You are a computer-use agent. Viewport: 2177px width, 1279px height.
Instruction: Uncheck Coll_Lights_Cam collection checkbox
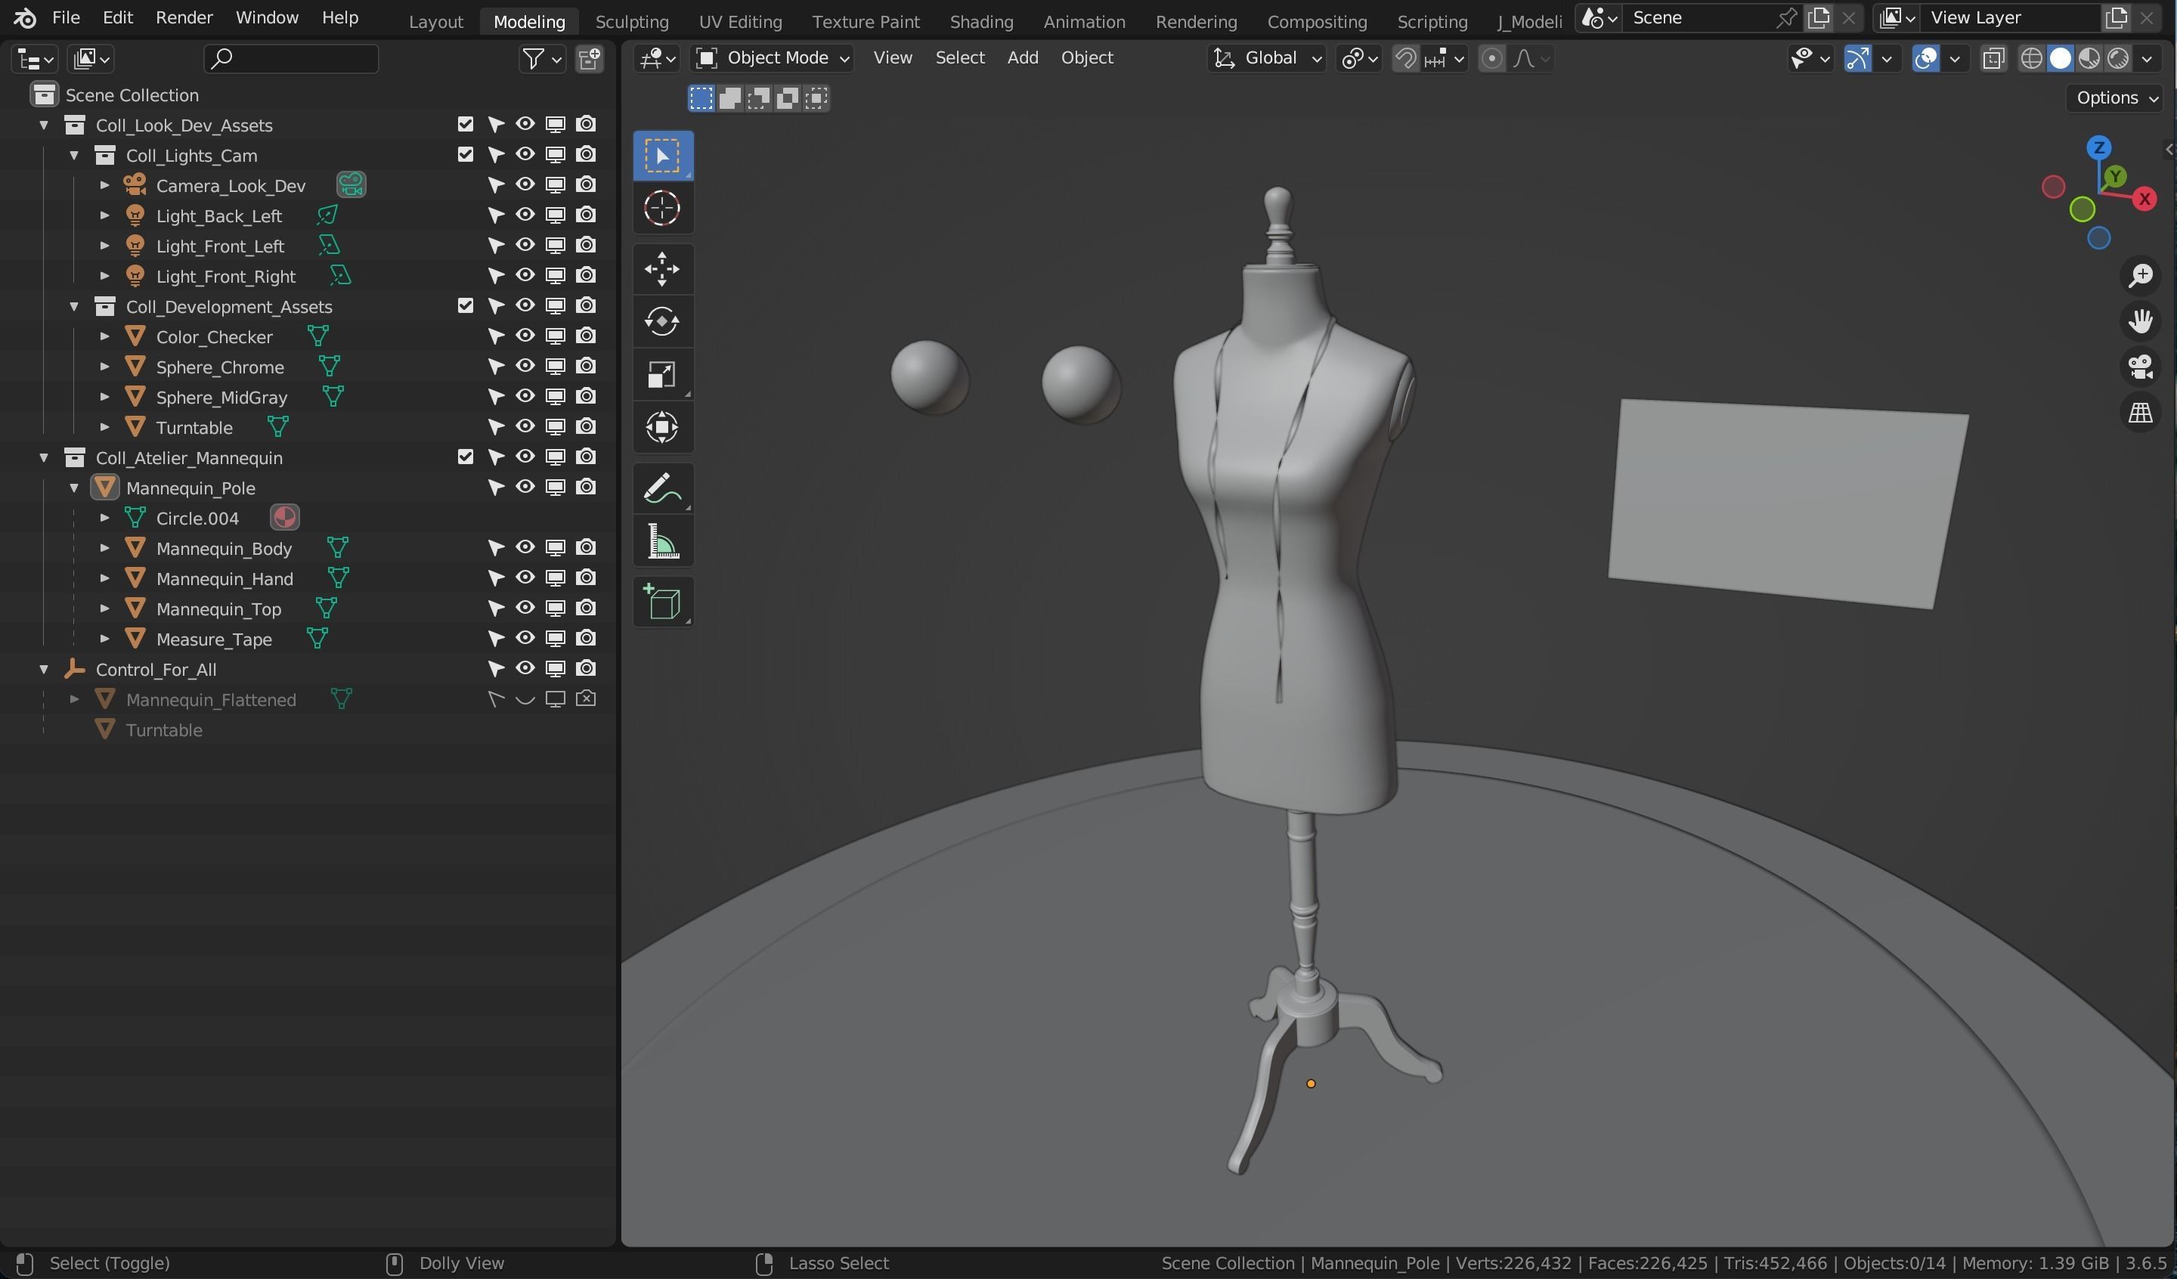466,155
